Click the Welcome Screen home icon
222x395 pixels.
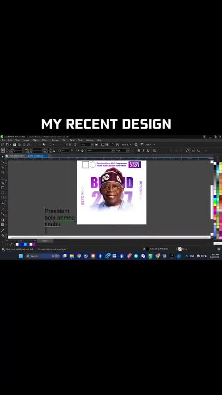pyautogui.click(x=7, y=156)
